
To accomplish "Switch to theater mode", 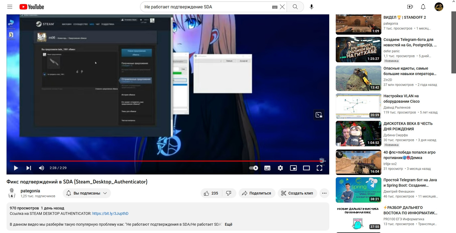I will tap(306, 168).
